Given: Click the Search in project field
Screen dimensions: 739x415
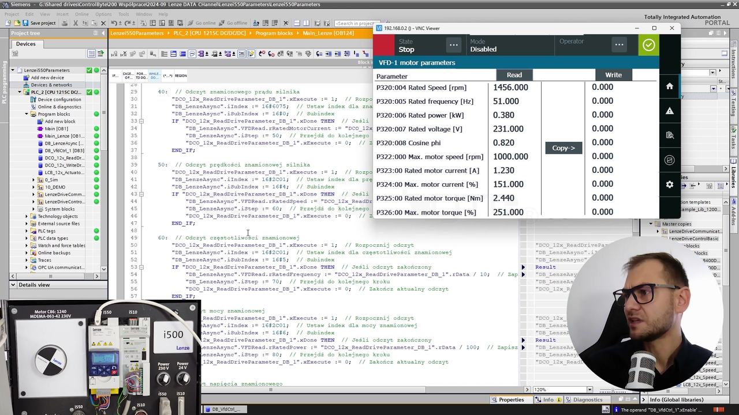Looking at the screenshot, I should coord(355,23).
